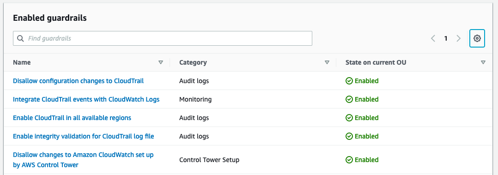Go to the next page arrow
The image size is (498, 175).
pyautogui.click(x=458, y=38)
